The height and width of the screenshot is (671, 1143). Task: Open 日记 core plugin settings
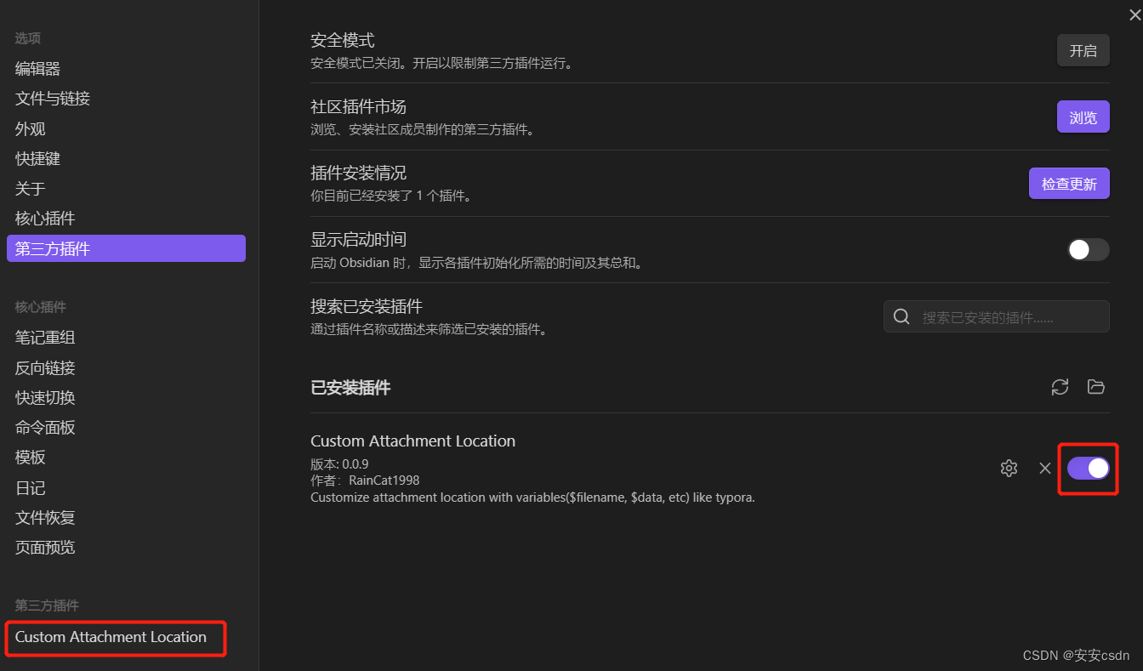[126, 488]
